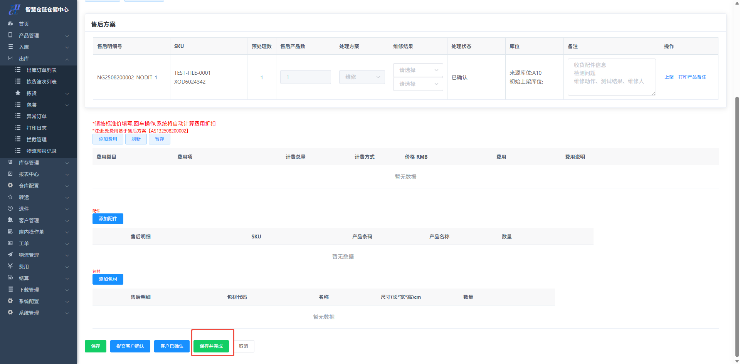Click the 仓库配置 gear icon

10,185
